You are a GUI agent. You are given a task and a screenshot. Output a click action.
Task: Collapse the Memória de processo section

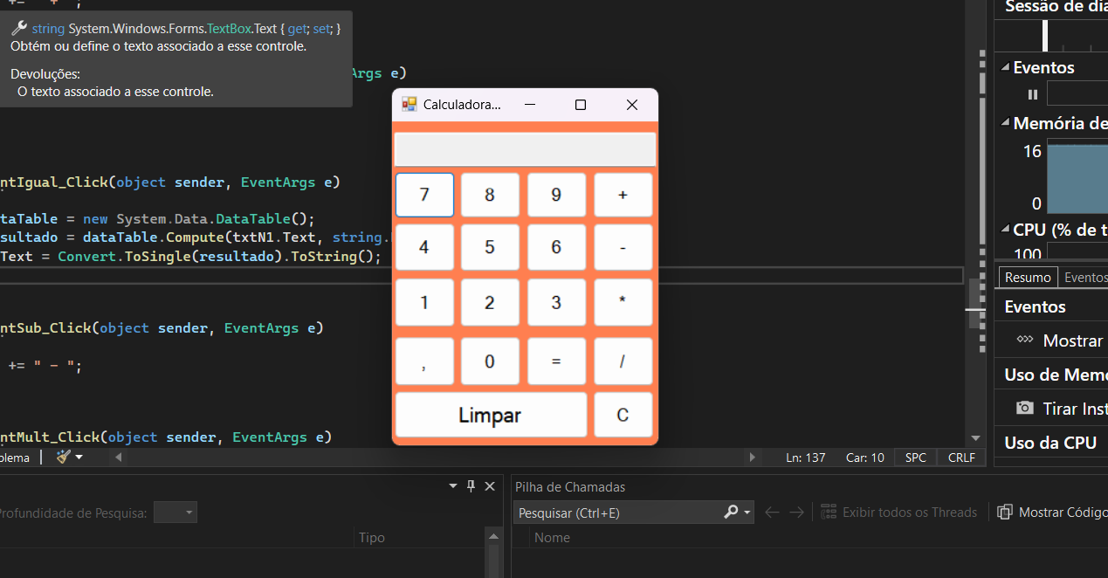pos(1005,124)
